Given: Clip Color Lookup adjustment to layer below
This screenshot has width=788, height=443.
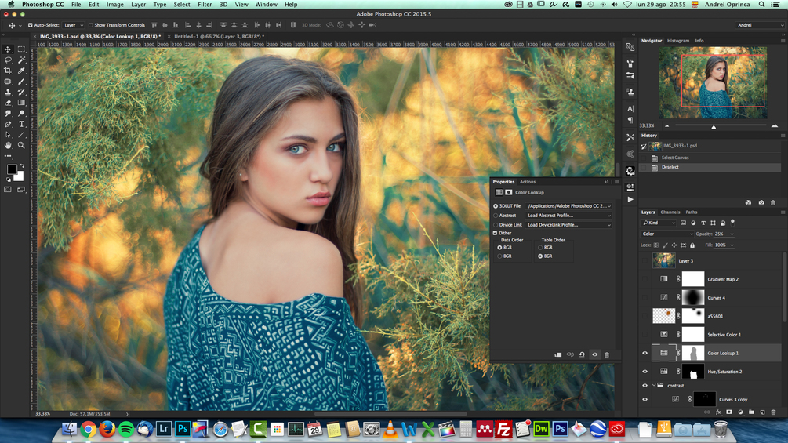Looking at the screenshot, I should (557, 354).
